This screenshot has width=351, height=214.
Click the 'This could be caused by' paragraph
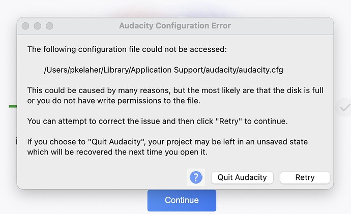175,96
